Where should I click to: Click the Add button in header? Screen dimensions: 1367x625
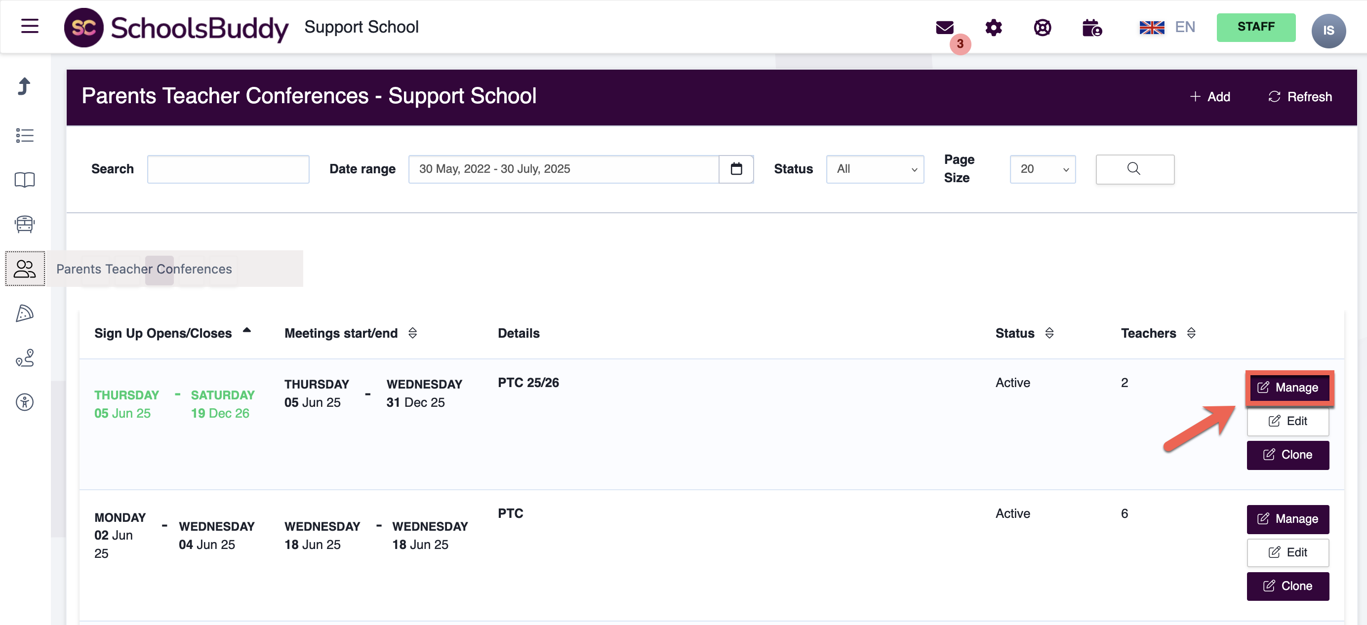click(1210, 97)
